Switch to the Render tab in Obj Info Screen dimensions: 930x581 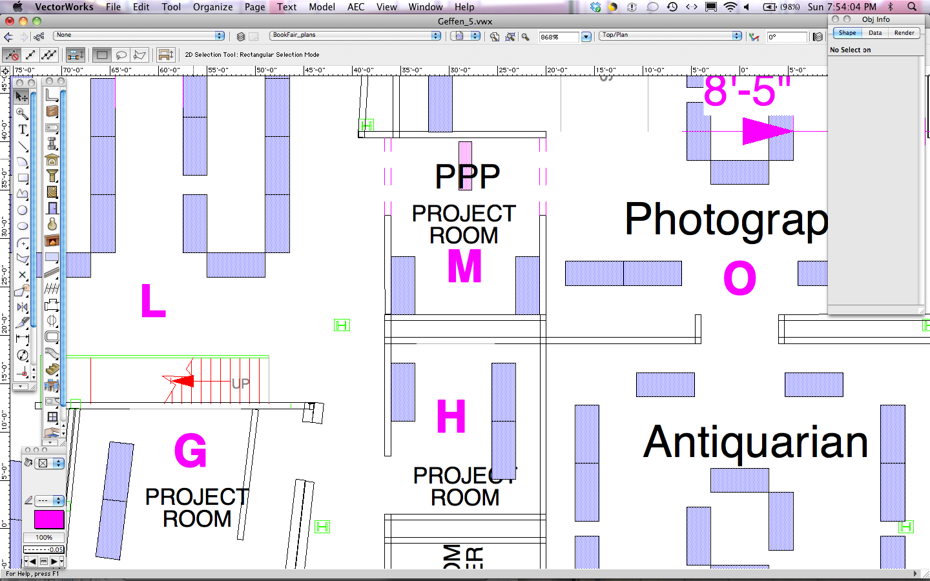(904, 33)
